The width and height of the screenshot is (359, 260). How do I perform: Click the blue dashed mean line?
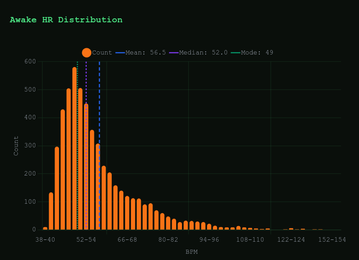(99, 145)
